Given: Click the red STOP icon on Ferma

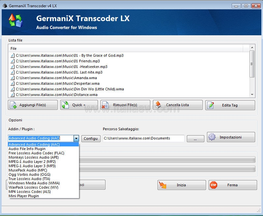Looking at the screenshot, I should pyautogui.click(x=213, y=185).
